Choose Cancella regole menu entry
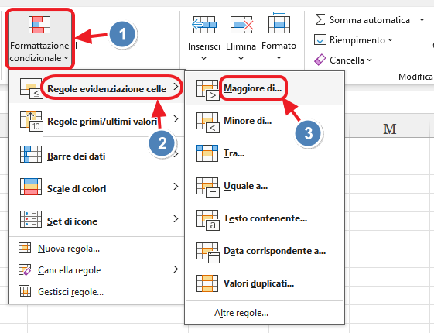Viewport: 434px width, 333px height. click(97, 269)
